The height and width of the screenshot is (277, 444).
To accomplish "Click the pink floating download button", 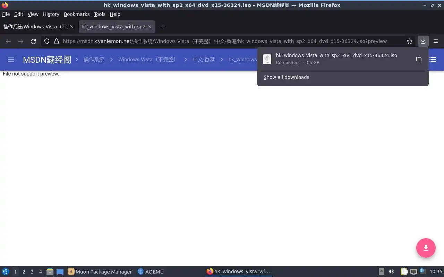I will (x=426, y=248).
